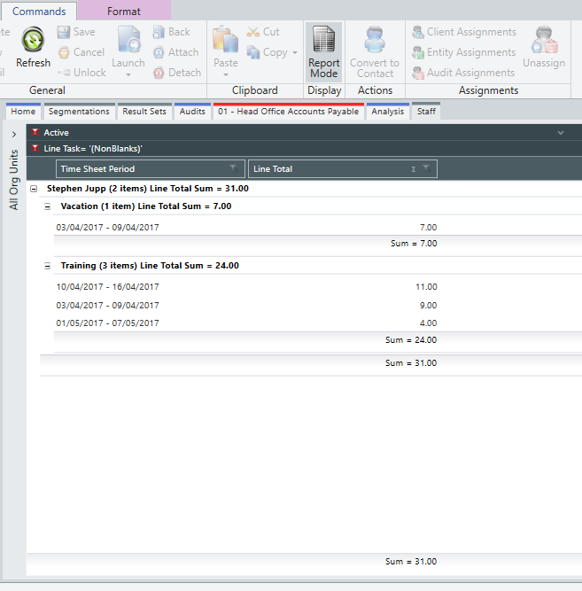Click Stephen Jupp group header text

coord(148,189)
